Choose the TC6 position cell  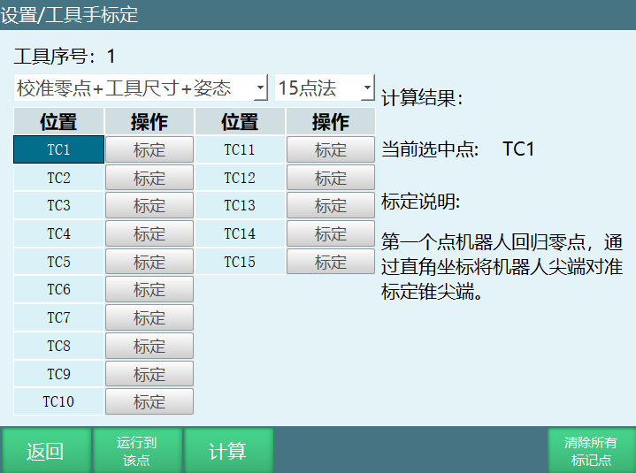click(x=58, y=290)
